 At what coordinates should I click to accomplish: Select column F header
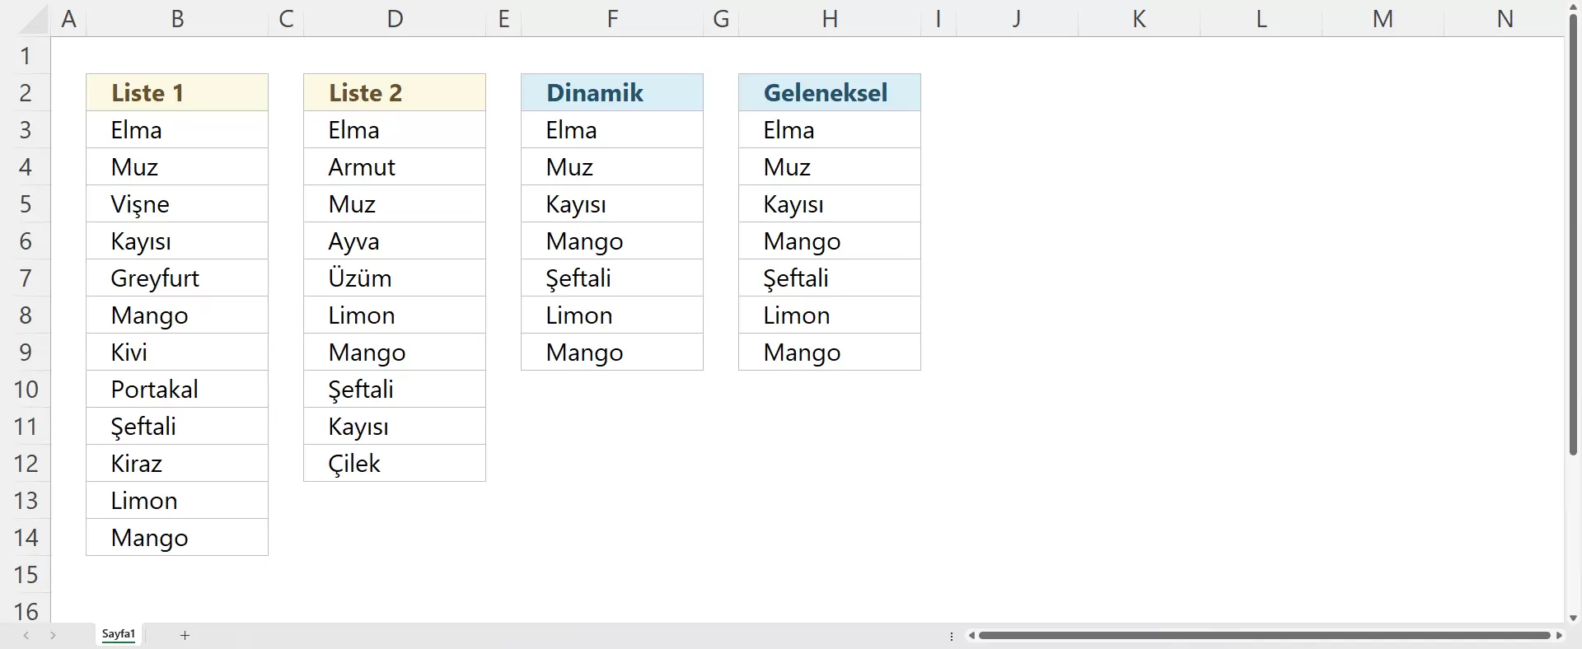(x=612, y=19)
